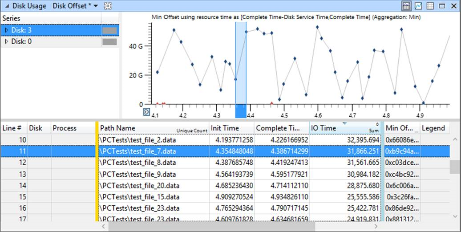461x232 pixels.
Task: Click the zoom-to-selection icon beside Disk Offset
Action: [x=108, y=6]
